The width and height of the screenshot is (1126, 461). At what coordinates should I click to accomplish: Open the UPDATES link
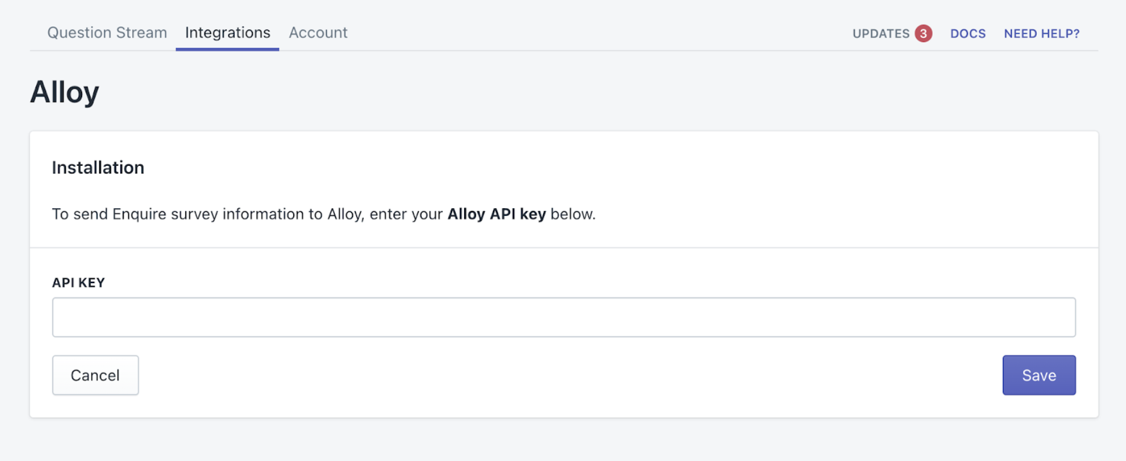[880, 34]
